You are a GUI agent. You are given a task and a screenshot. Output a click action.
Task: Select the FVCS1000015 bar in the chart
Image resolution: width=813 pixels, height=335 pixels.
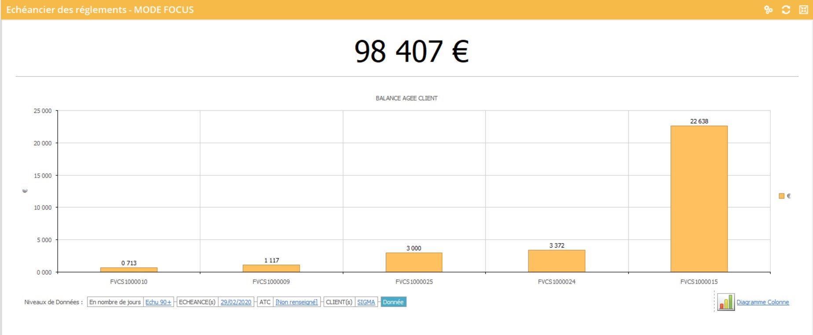click(x=699, y=199)
